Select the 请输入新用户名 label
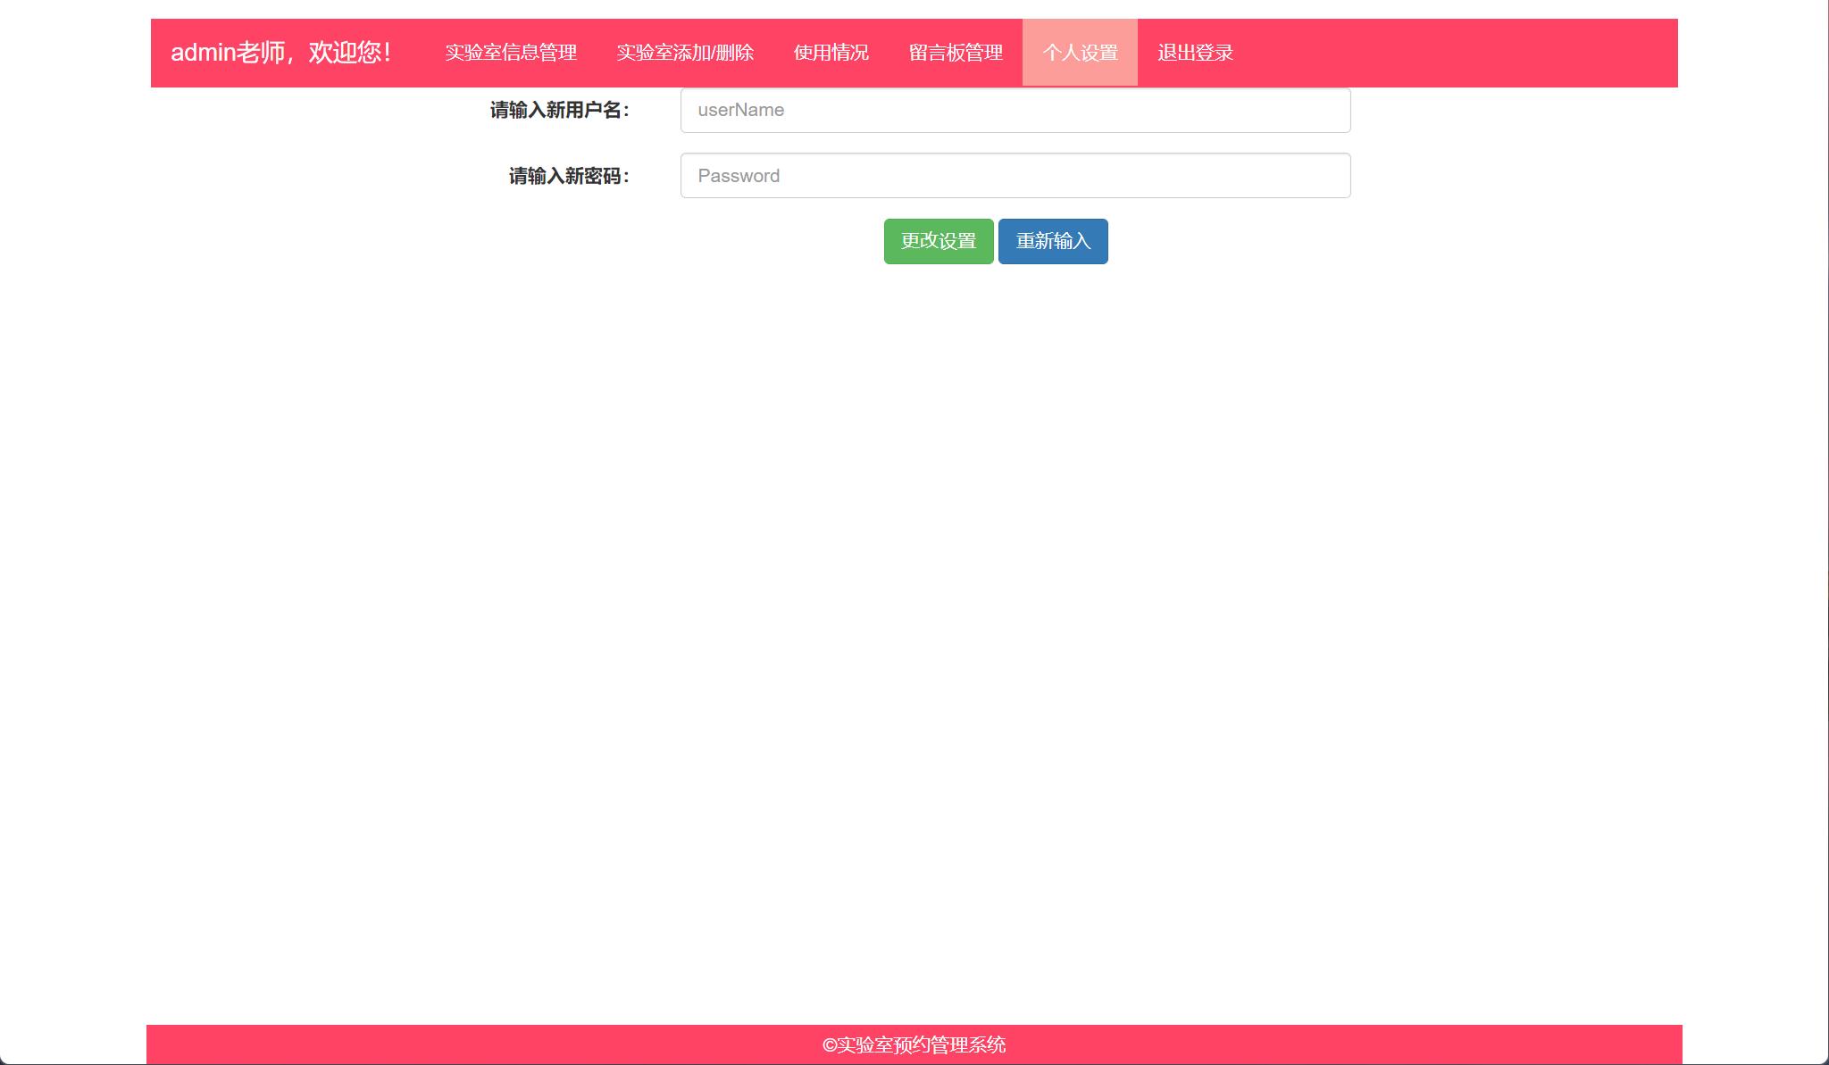This screenshot has height=1065, width=1829. click(x=558, y=110)
